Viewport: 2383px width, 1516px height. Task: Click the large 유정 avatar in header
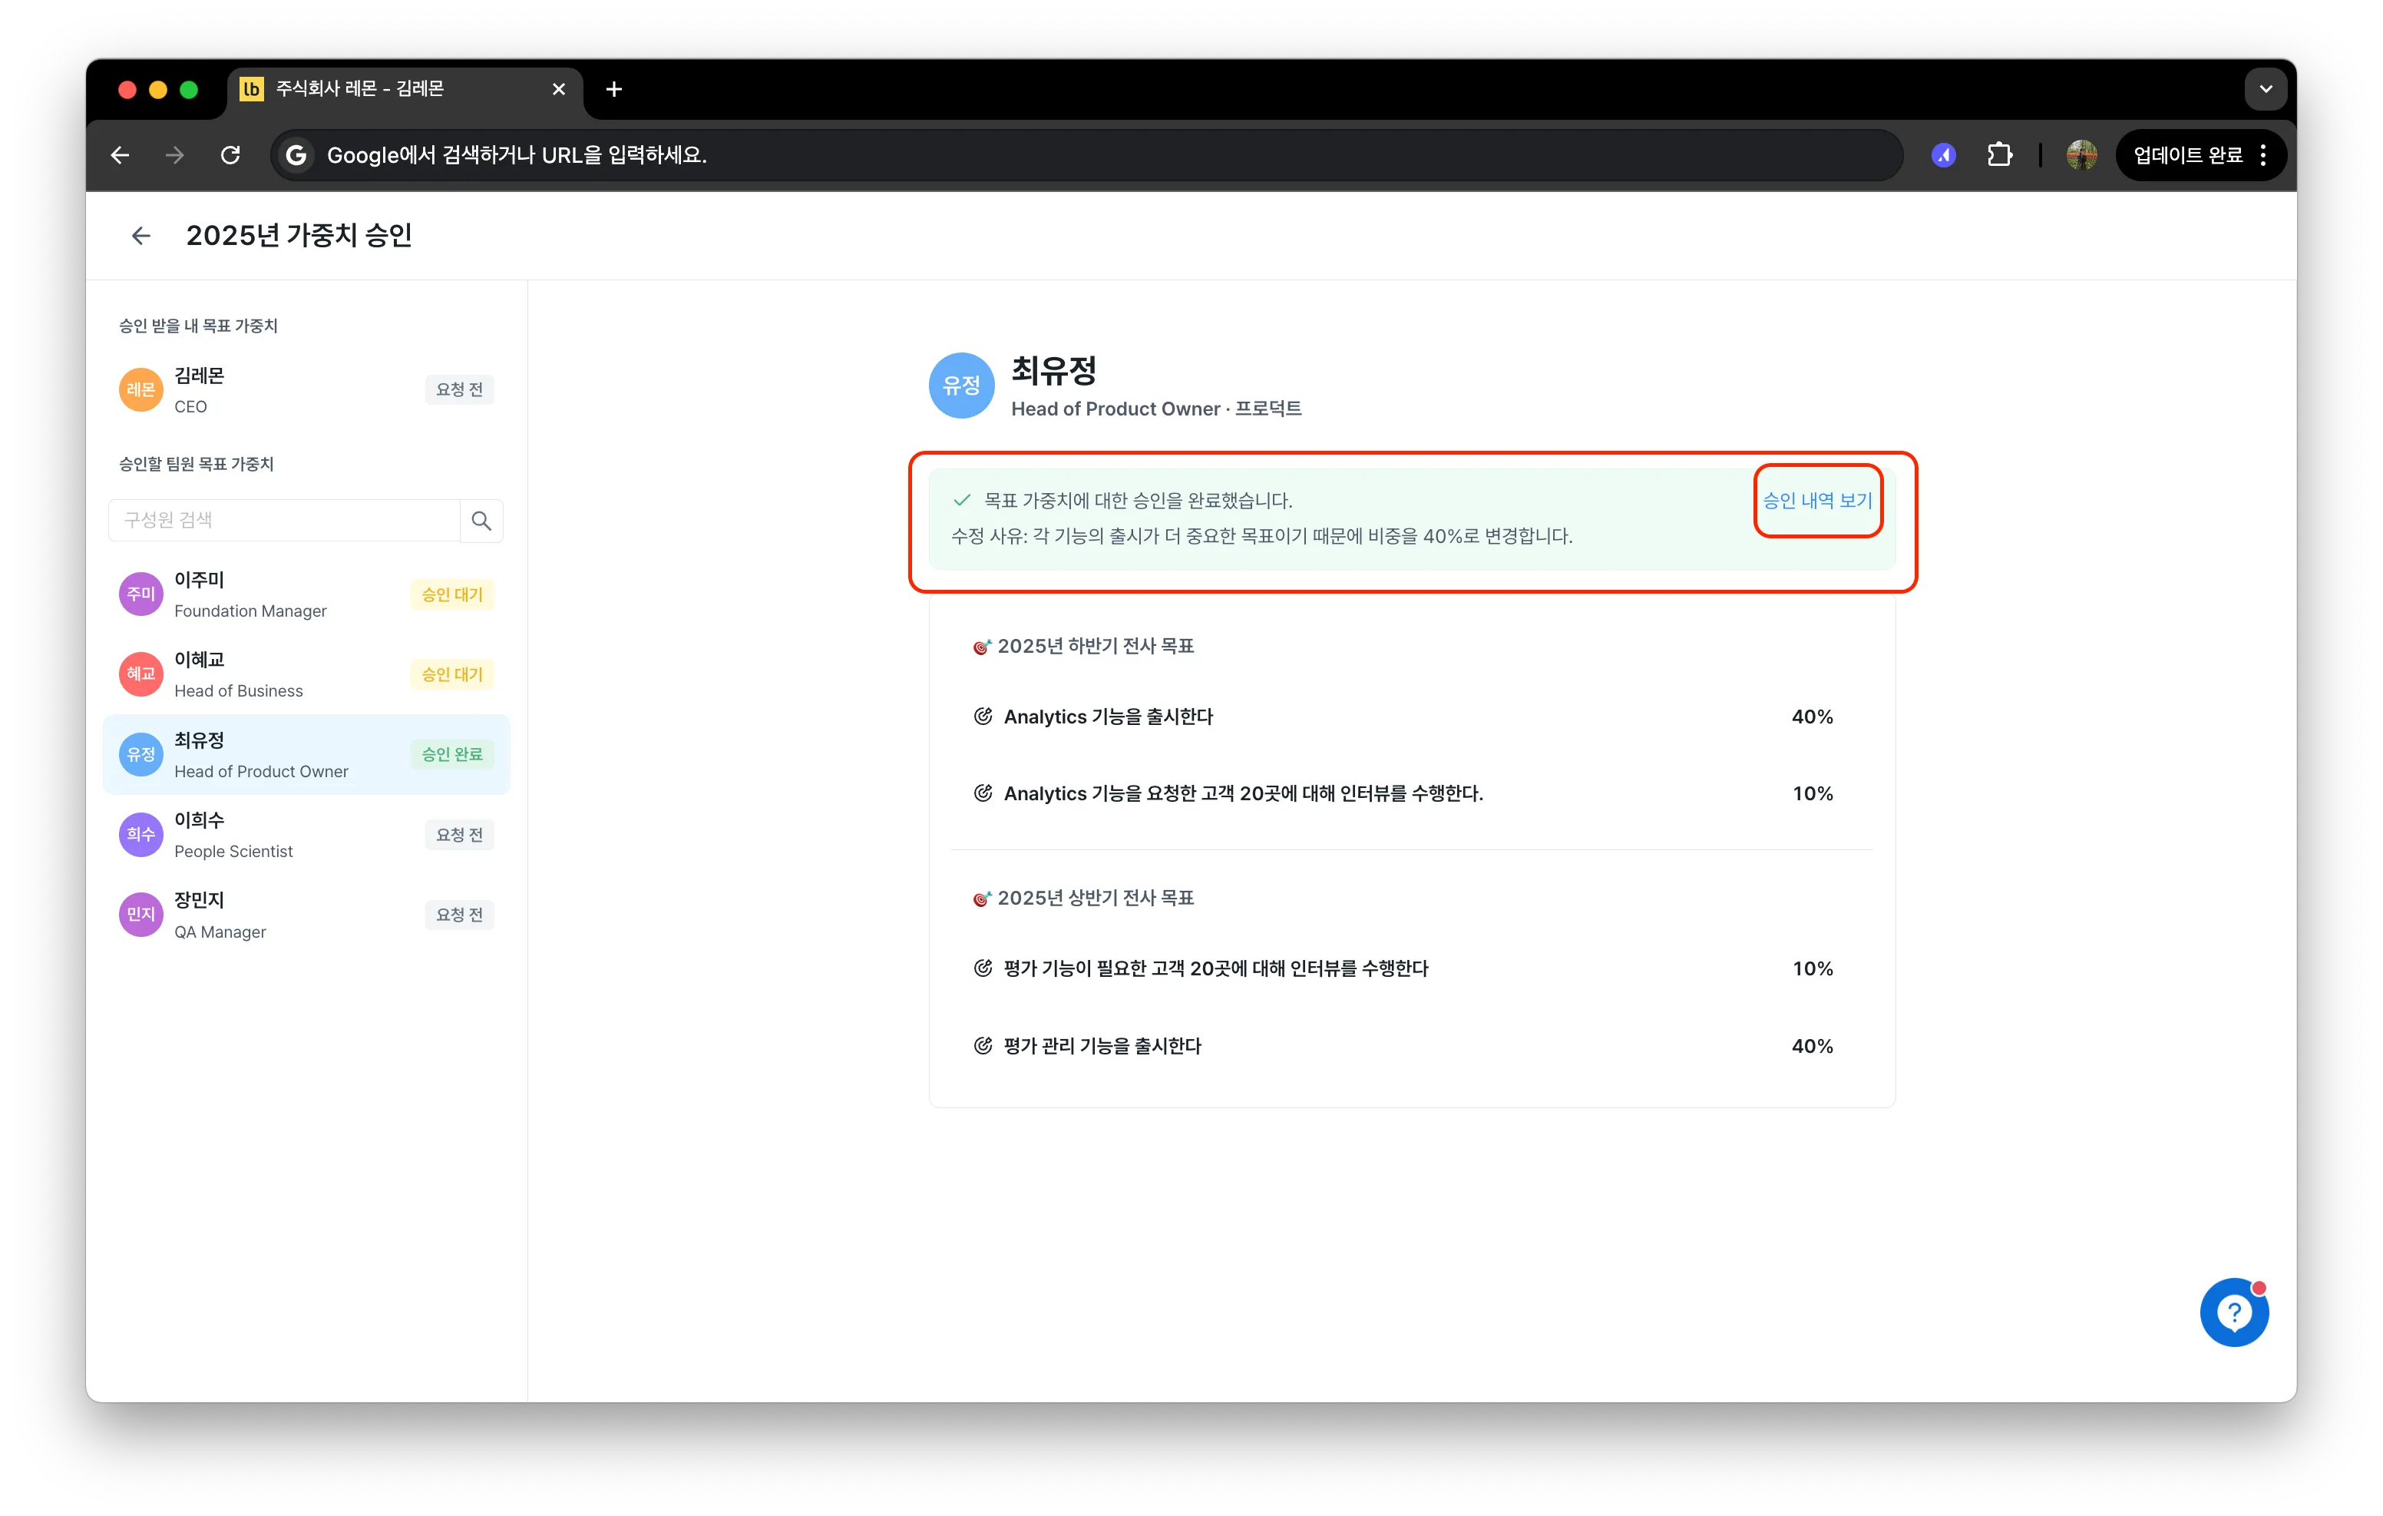(x=961, y=386)
